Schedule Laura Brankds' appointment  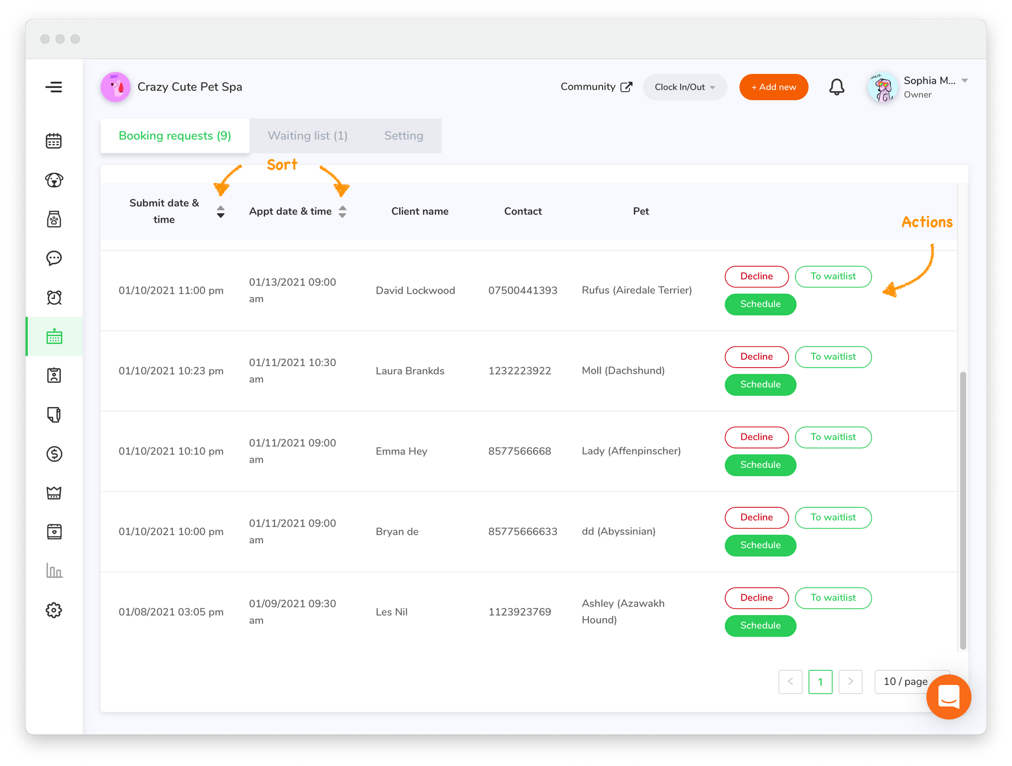760,385
